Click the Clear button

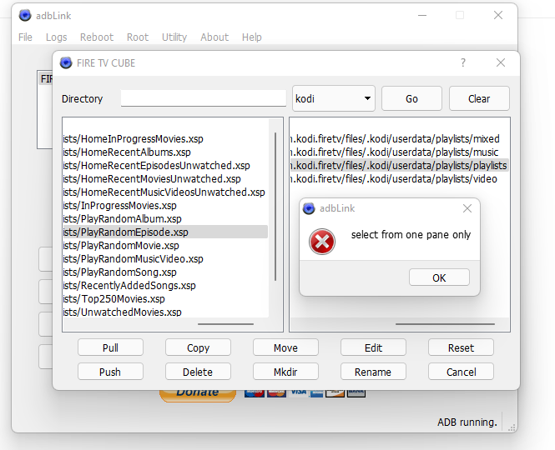click(479, 98)
